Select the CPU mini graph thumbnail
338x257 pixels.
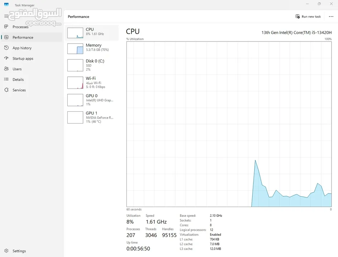tap(75, 33)
